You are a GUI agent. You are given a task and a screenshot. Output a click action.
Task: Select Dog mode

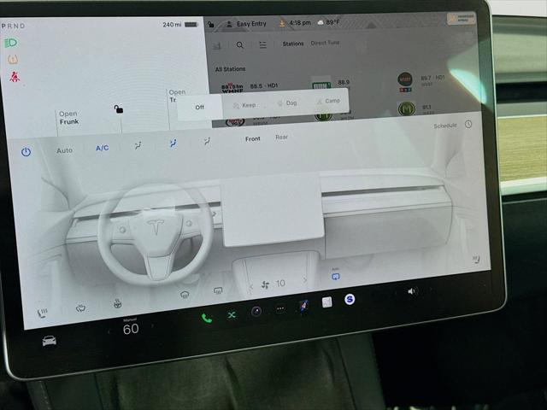point(287,103)
